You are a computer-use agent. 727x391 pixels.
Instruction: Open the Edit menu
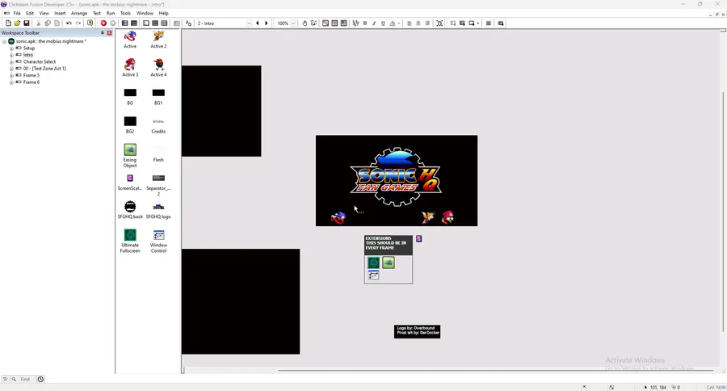point(30,14)
